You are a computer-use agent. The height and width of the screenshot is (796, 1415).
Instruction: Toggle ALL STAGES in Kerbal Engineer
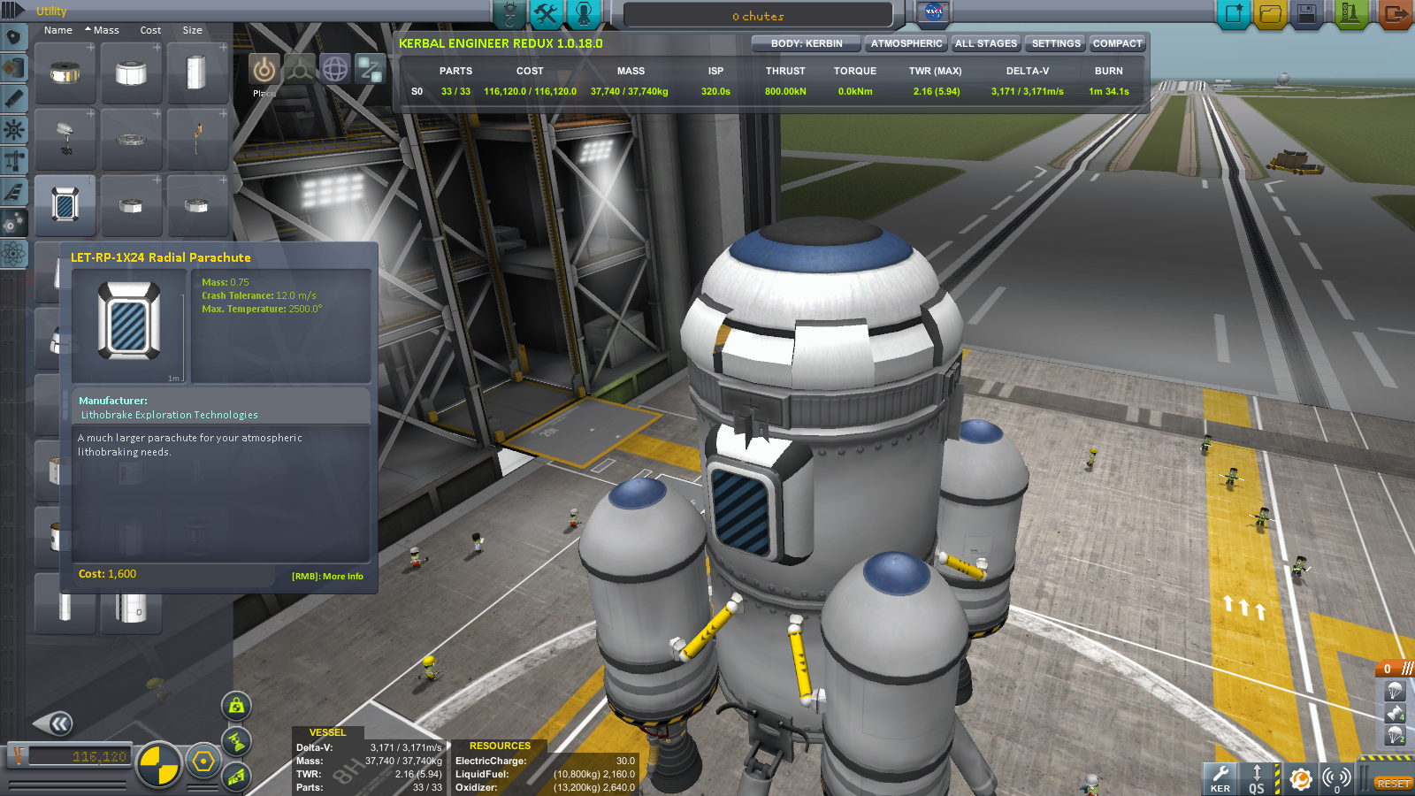(986, 43)
